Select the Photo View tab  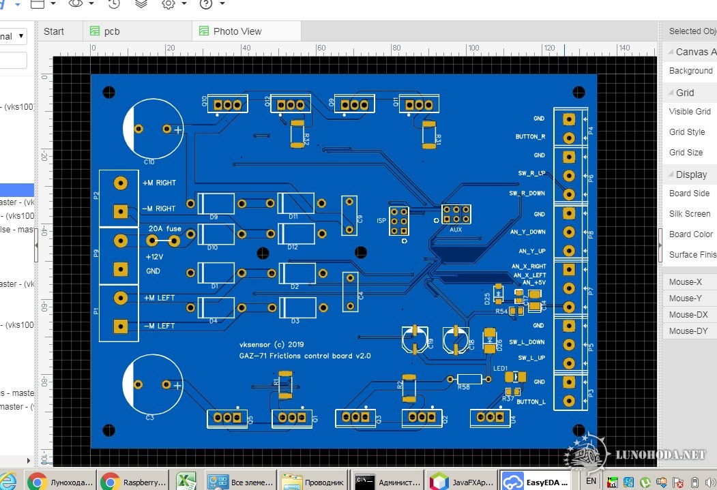tap(237, 31)
